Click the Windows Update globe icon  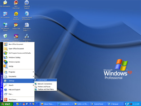6,62
